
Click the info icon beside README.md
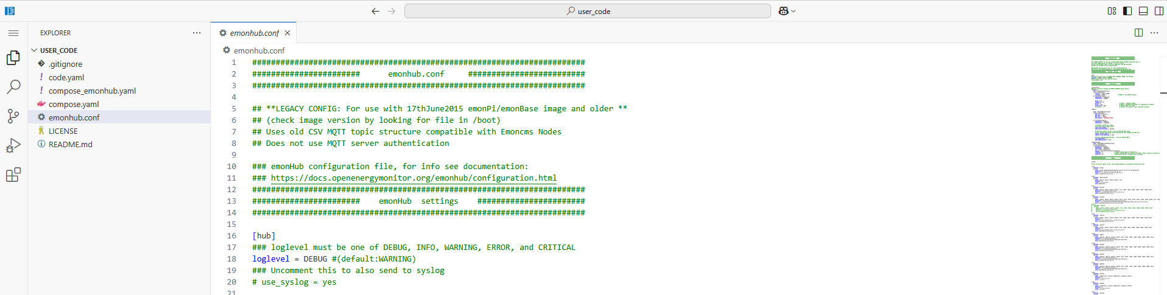coord(41,144)
